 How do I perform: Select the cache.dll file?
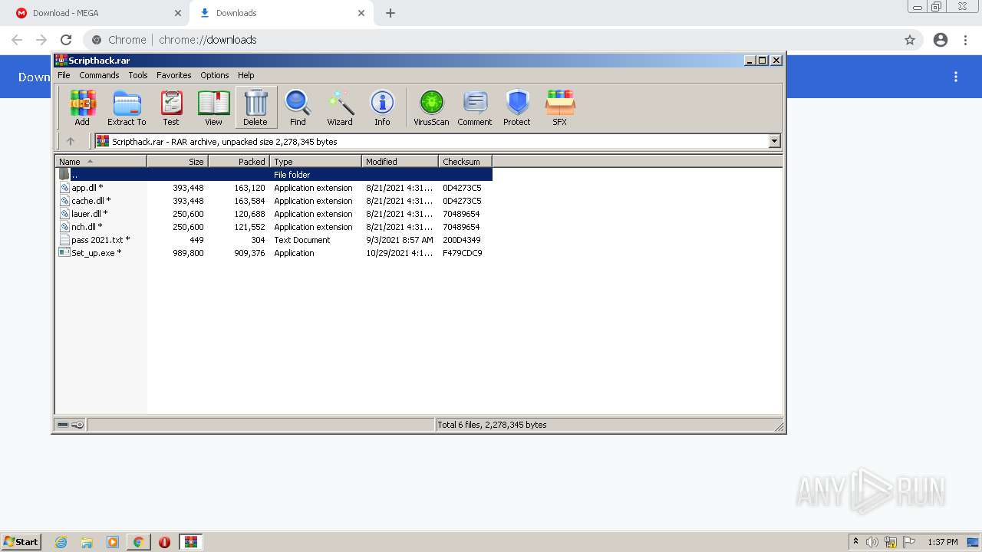tap(274, 201)
